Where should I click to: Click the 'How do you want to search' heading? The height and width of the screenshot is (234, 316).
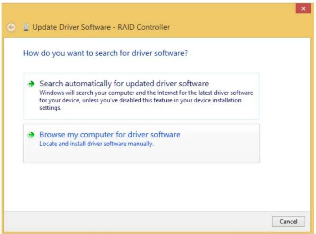pos(106,53)
